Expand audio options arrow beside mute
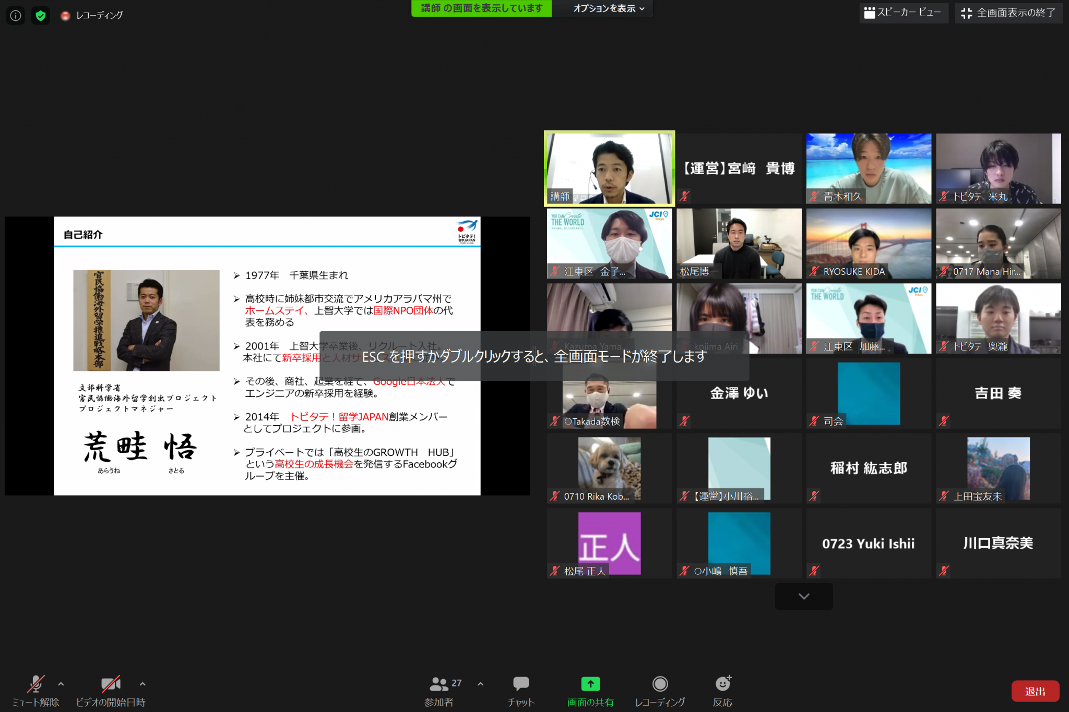The image size is (1069, 712). point(61,684)
